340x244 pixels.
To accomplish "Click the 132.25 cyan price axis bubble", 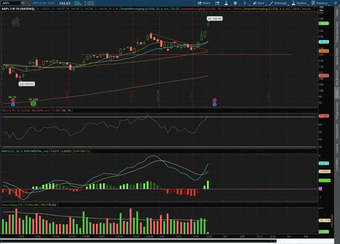I will pos(323,42).
